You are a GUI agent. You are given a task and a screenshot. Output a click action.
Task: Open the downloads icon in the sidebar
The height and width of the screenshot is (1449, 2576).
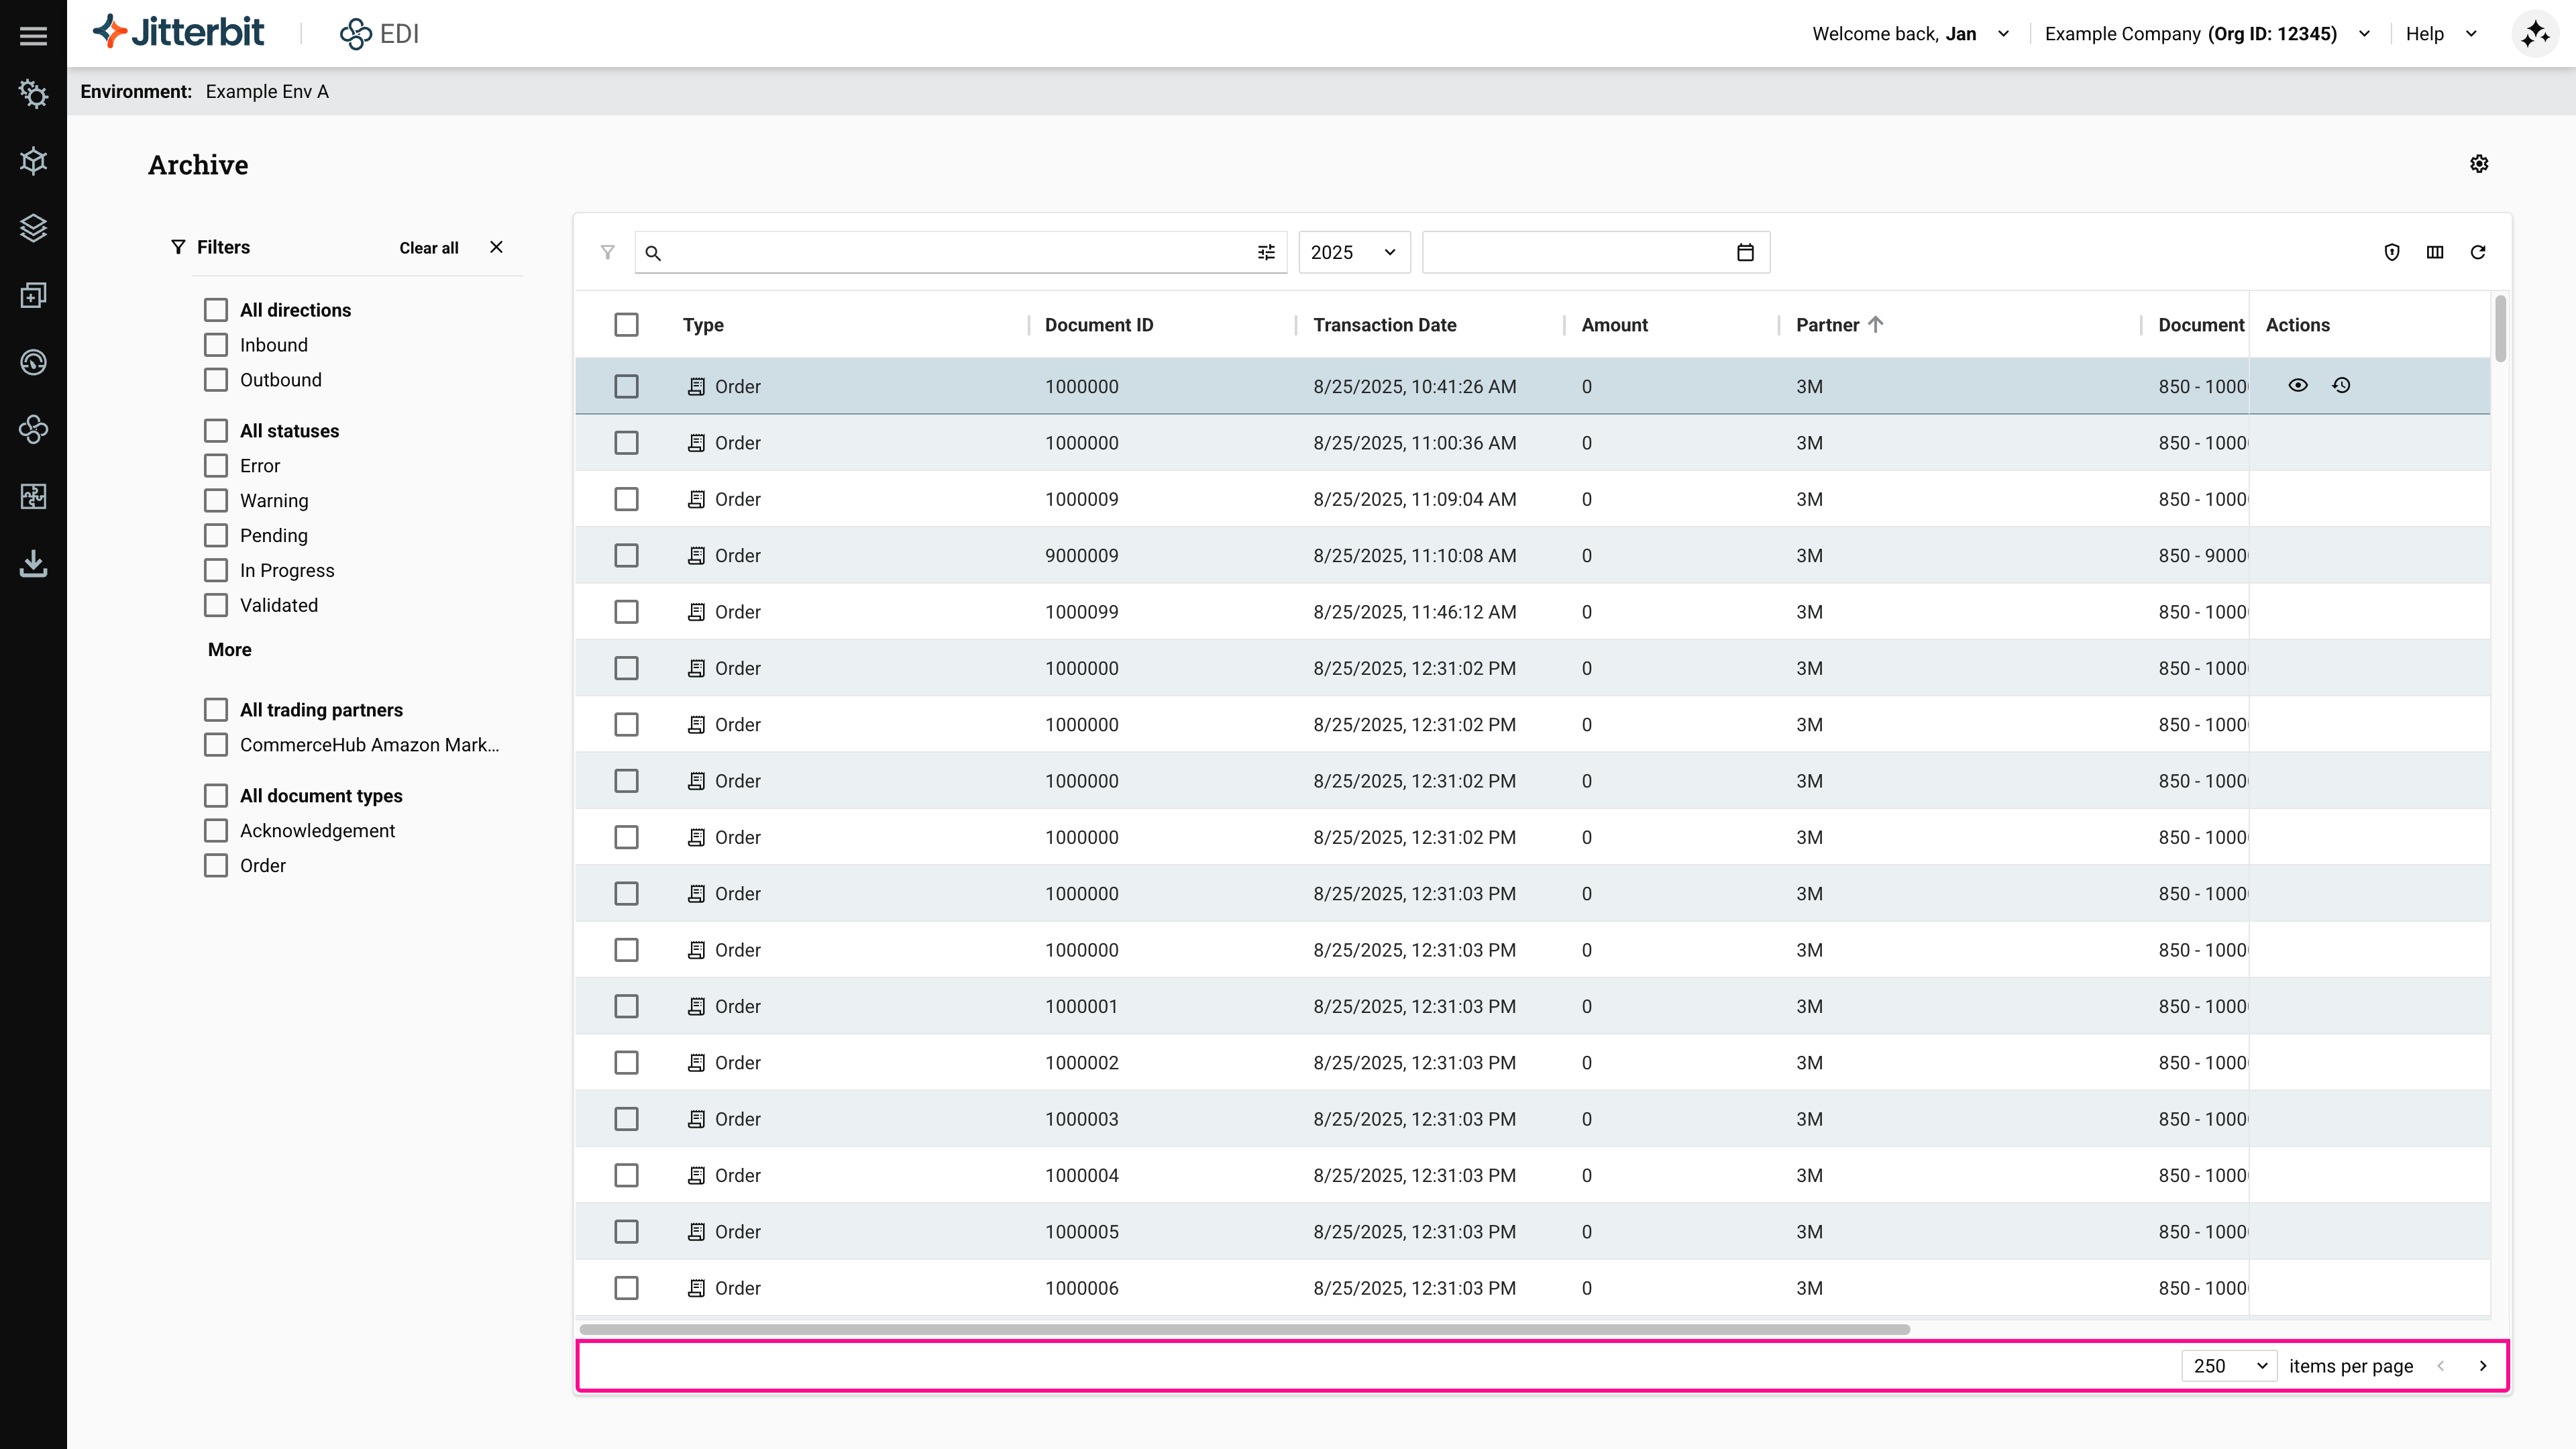[33, 563]
